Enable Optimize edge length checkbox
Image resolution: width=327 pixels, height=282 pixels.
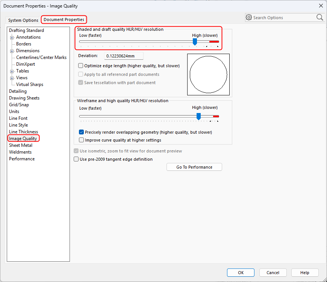click(81, 66)
